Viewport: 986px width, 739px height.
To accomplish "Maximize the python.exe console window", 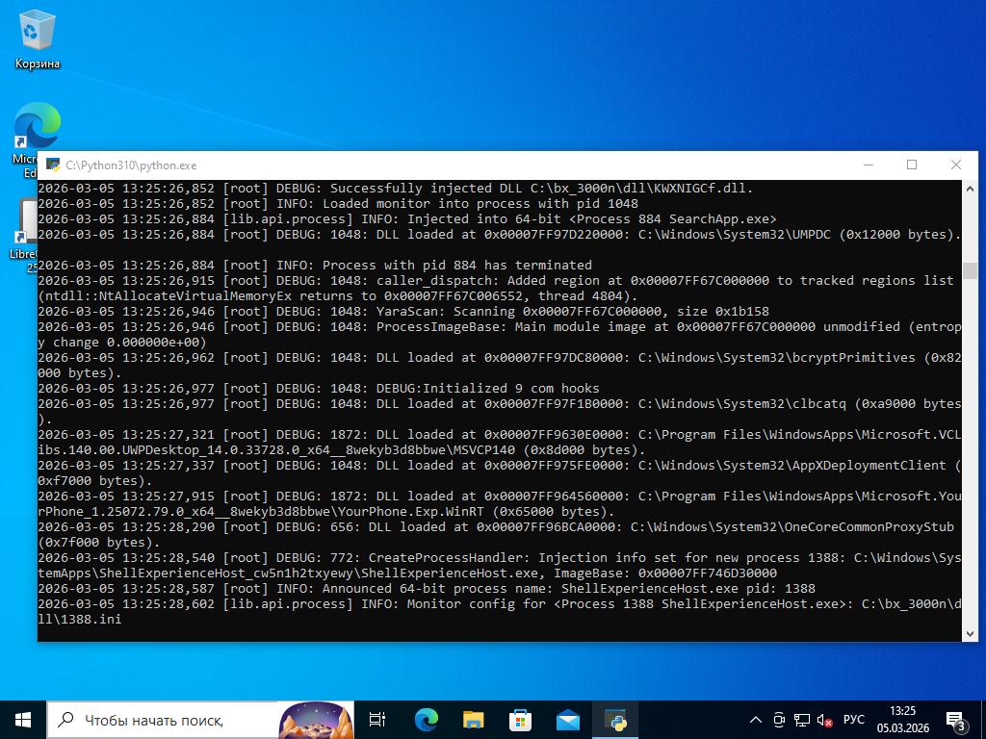I will [x=911, y=165].
